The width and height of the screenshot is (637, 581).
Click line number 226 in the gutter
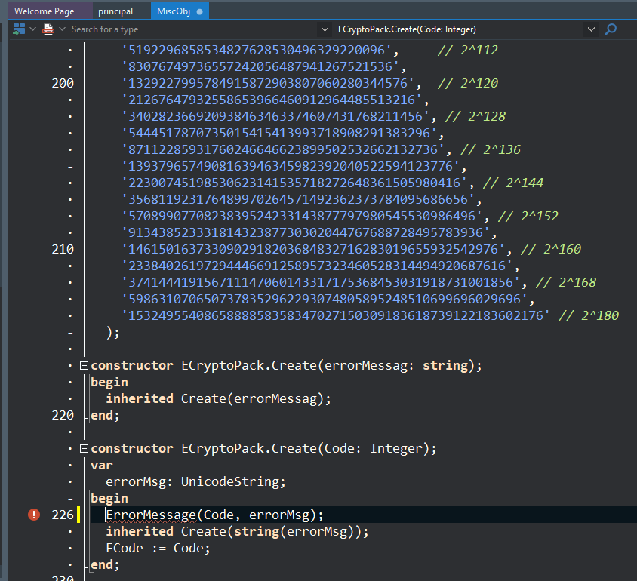tap(63, 515)
